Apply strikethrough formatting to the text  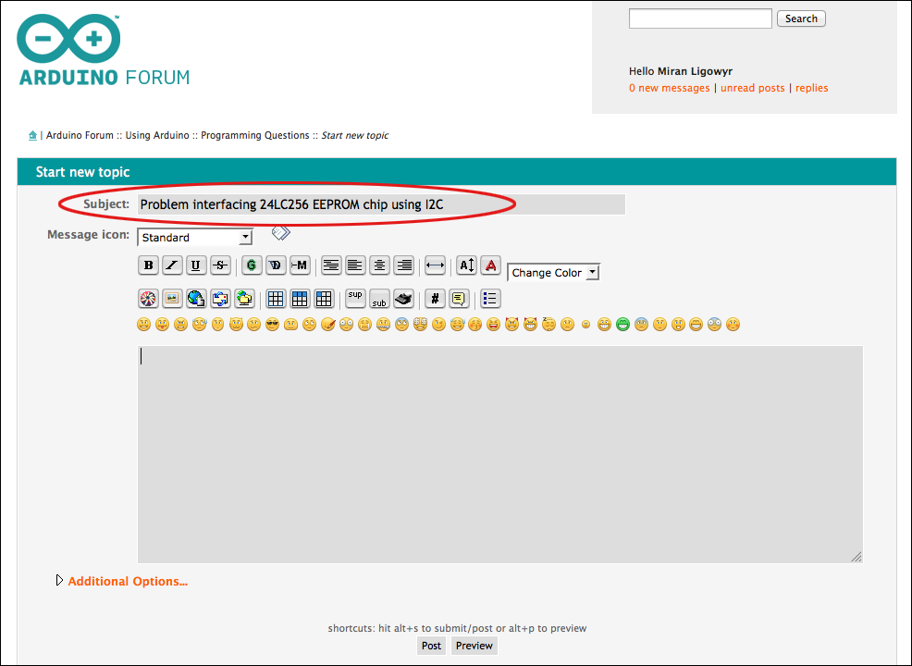220,265
